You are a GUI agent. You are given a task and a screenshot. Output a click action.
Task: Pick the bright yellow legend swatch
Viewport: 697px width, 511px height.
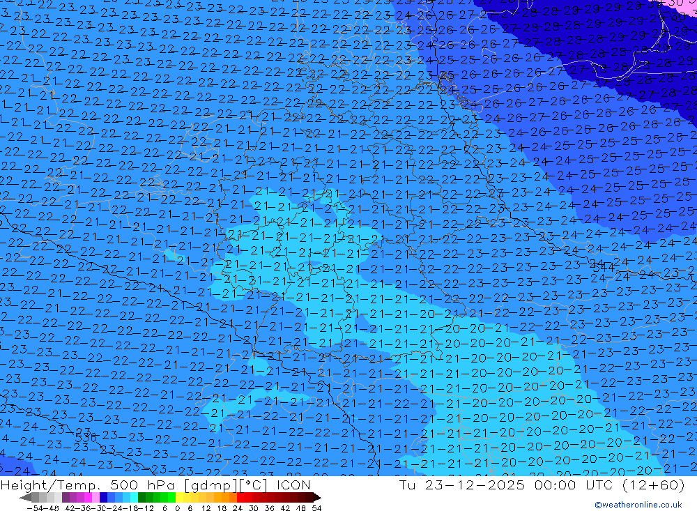pos(179,497)
